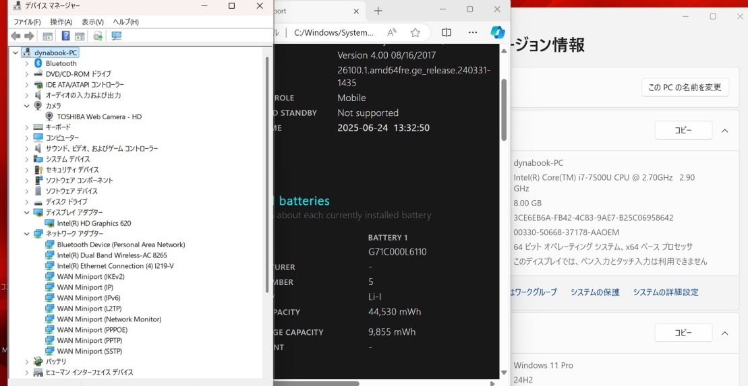
Task: Expand the Bluetooth category
Action: click(27, 63)
